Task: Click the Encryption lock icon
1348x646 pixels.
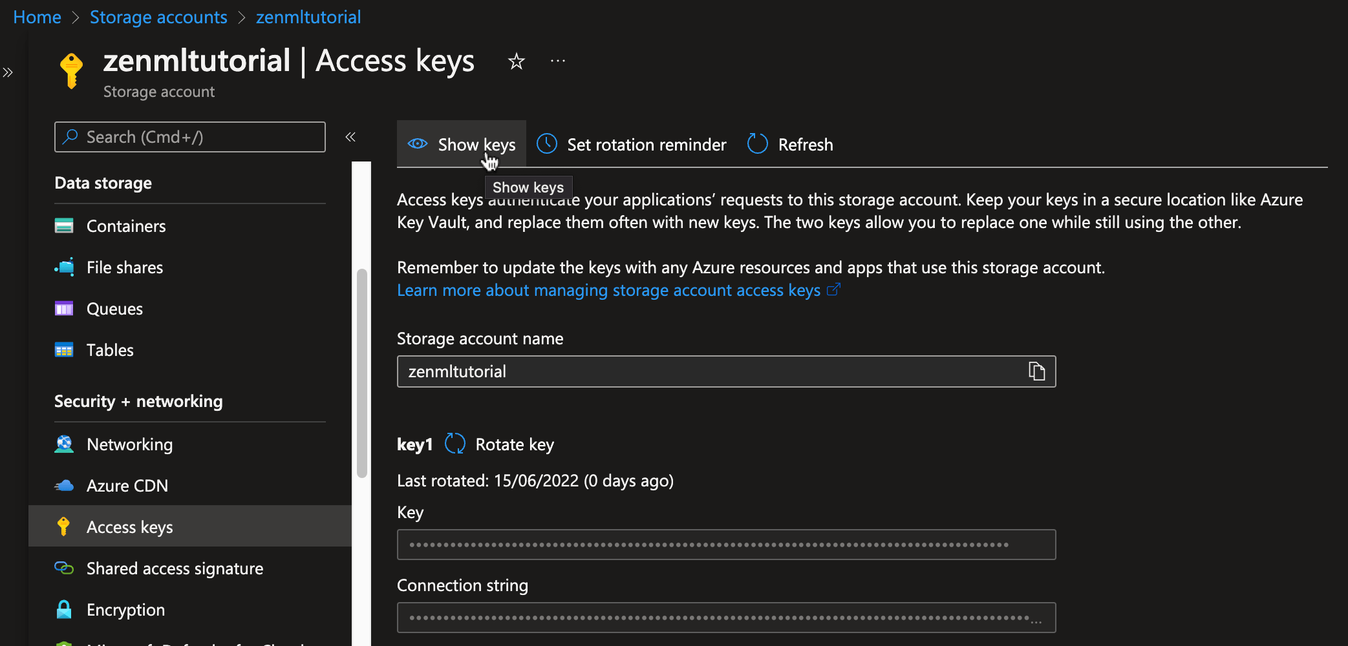Action: [64, 610]
